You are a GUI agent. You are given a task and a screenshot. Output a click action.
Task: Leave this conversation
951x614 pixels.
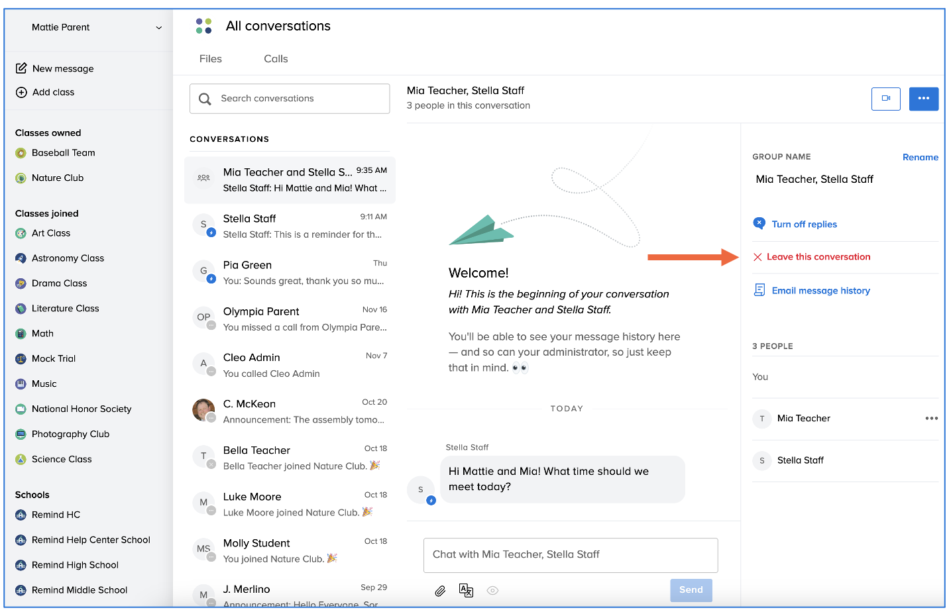point(818,257)
